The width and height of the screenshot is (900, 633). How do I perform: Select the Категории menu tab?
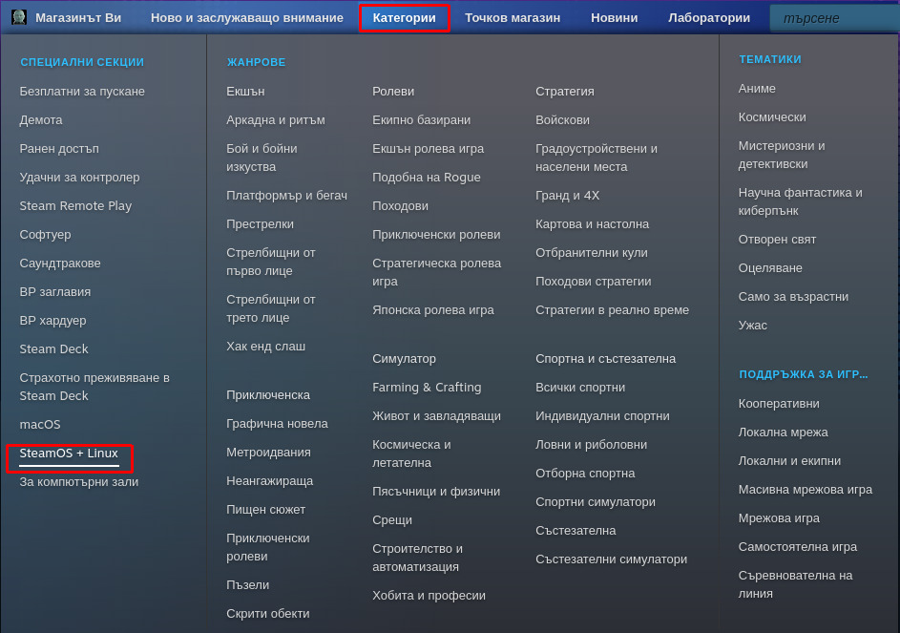point(404,18)
